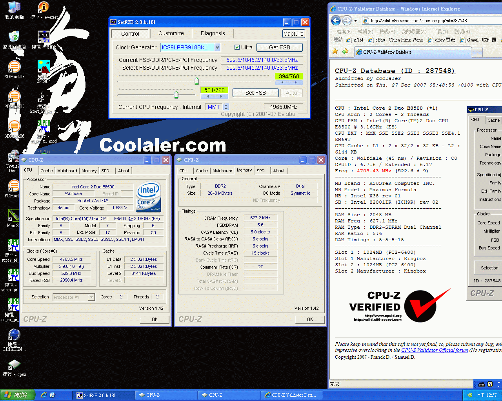502x401 pixels.
Task: Click right arrow under 581/760 value
Action: pos(221,96)
